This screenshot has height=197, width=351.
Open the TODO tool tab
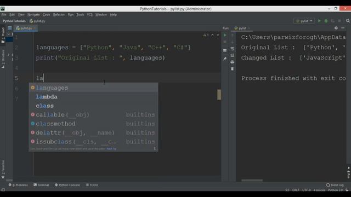[x=92, y=185]
